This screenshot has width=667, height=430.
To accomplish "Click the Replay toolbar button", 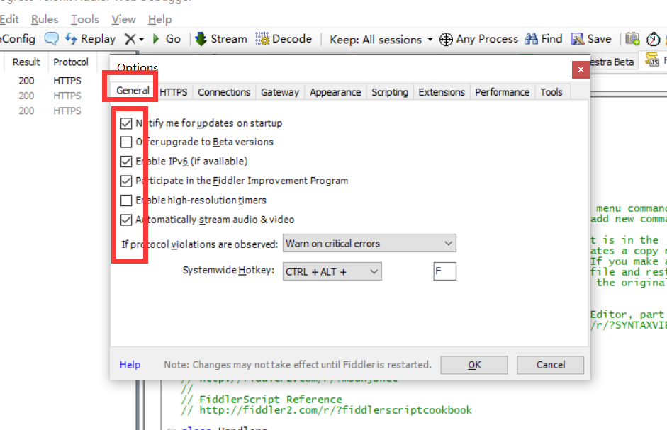I will coord(90,39).
